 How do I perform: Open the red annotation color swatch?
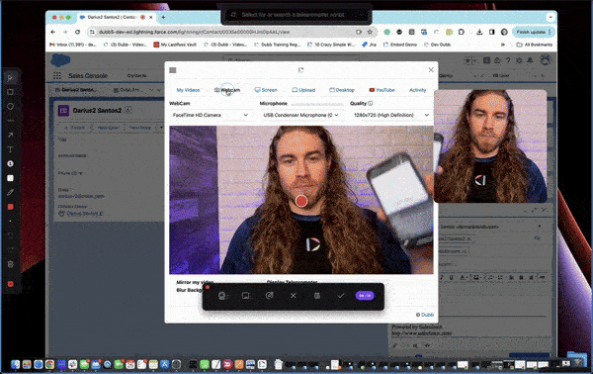pyautogui.click(x=10, y=207)
